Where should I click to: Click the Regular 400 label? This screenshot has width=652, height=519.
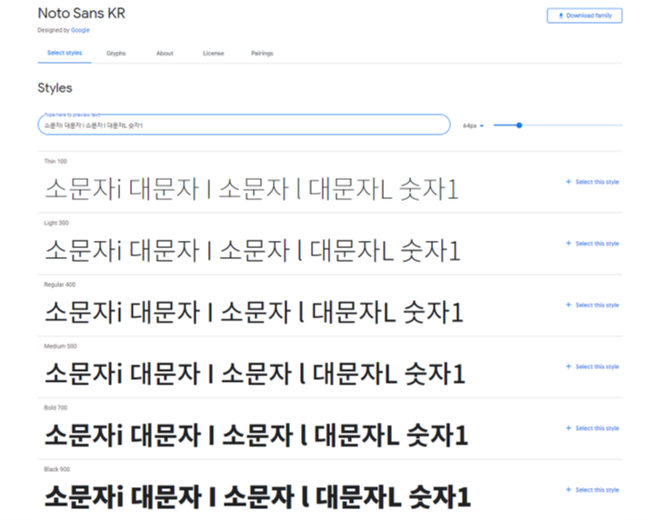click(60, 284)
